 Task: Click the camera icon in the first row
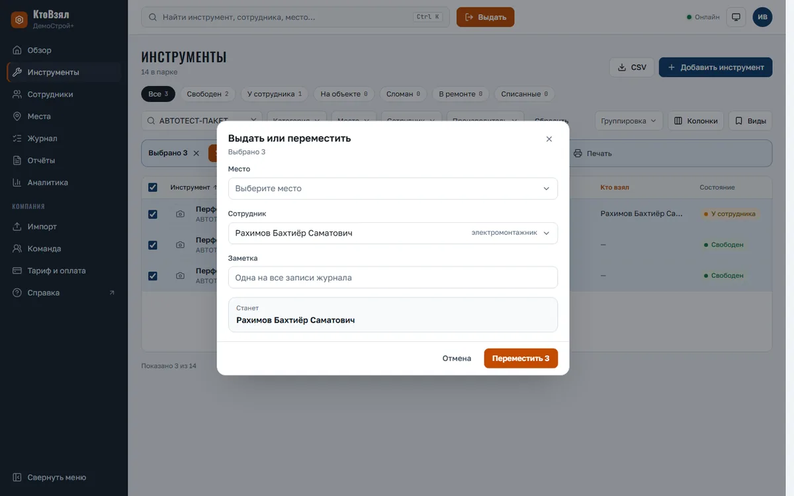pyautogui.click(x=180, y=214)
